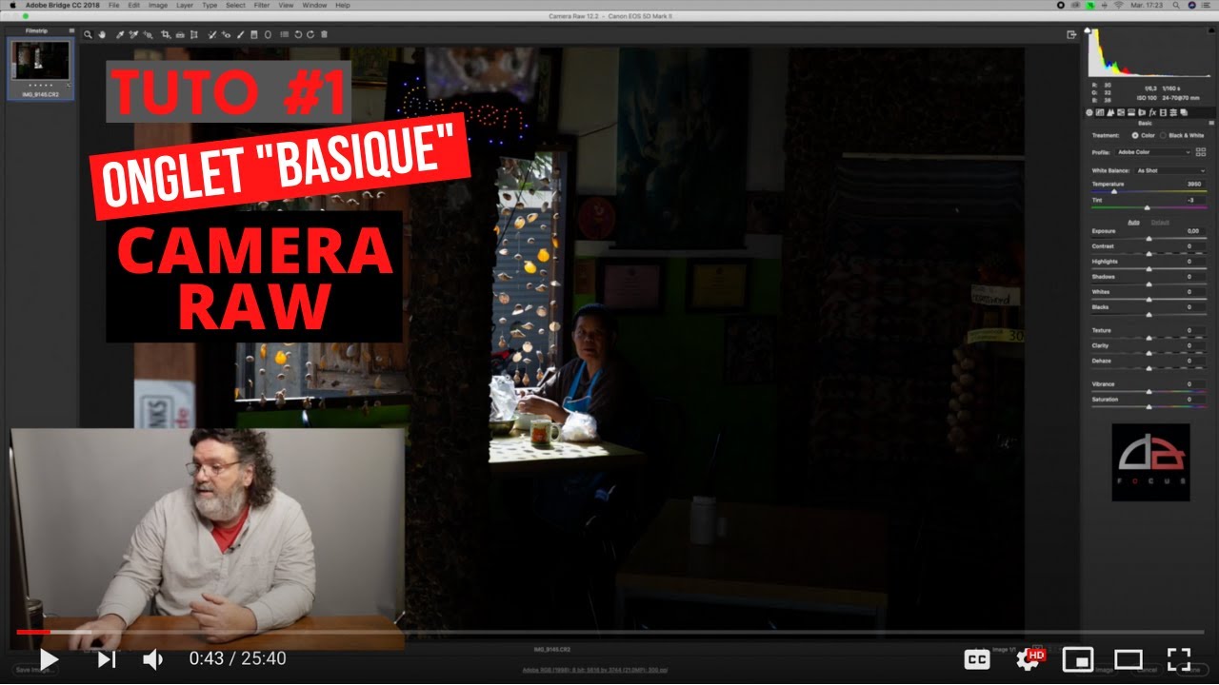
Task: Open the Basic panel options menu
Action: coord(1210,123)
